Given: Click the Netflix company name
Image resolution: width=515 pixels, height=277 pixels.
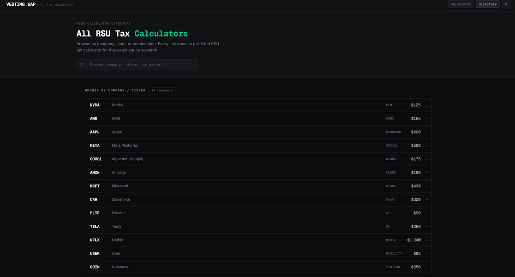Looking at the screenshot, I should pos(117,240).
